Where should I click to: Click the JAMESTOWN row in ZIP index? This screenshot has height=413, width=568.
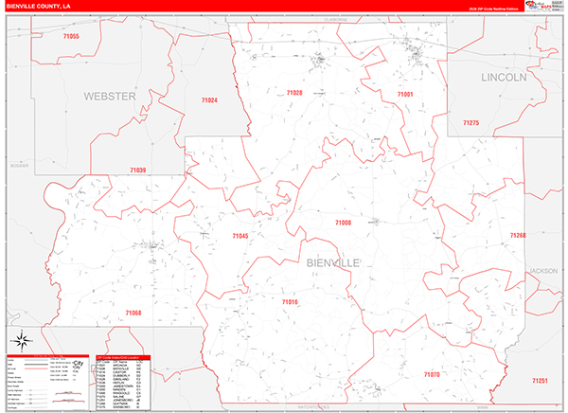[119, 386]
